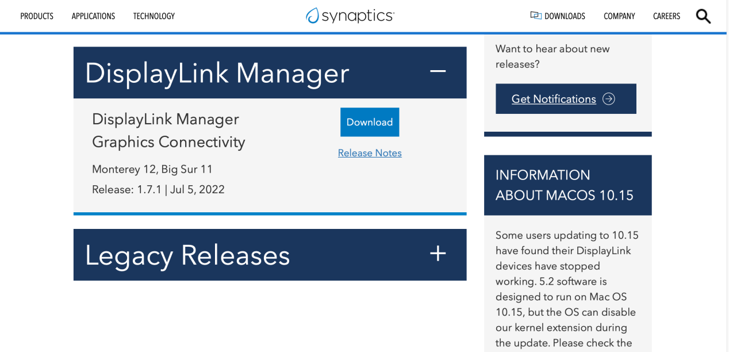Click 'Monterey 12, Big Sur 11' text

(152, 169)
